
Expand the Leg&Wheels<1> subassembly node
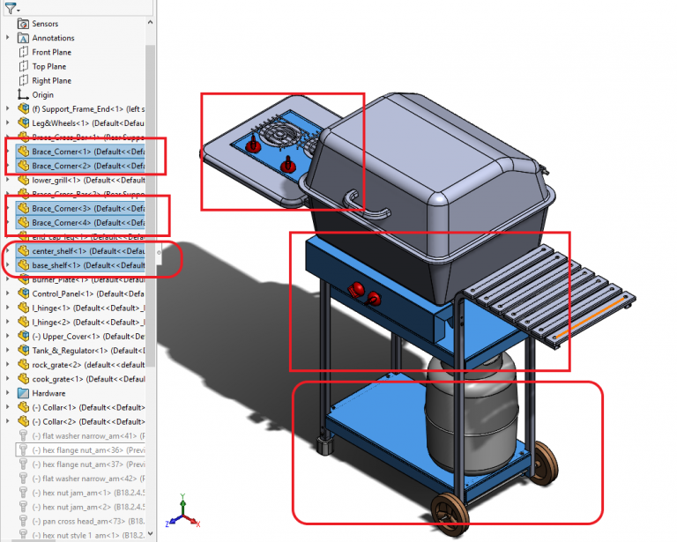coord(8,123)
